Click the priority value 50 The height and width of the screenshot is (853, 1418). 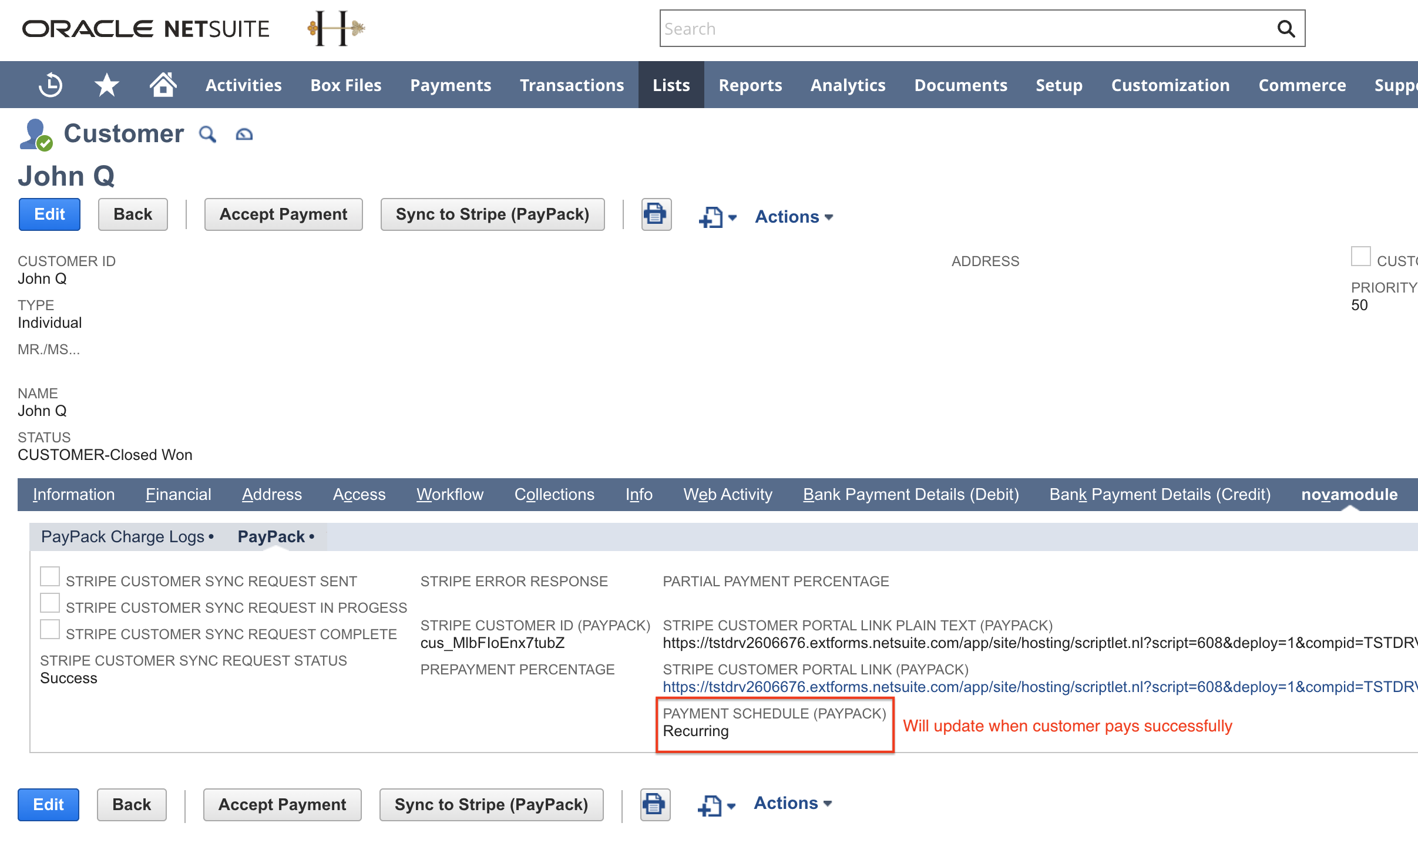point(1359,305)
